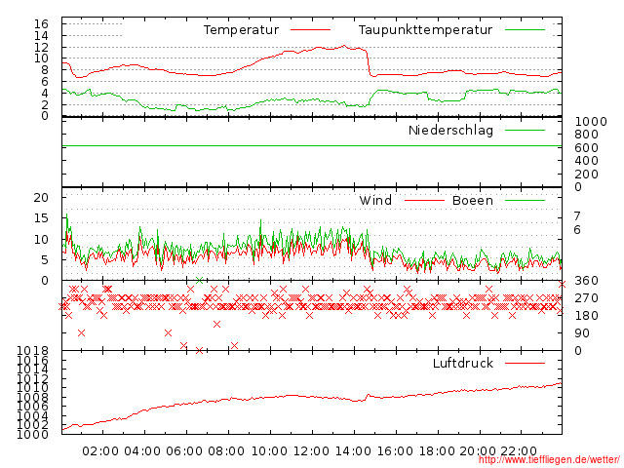
Task: Select the Wind legend label
Action: click(x=375, y=201)
